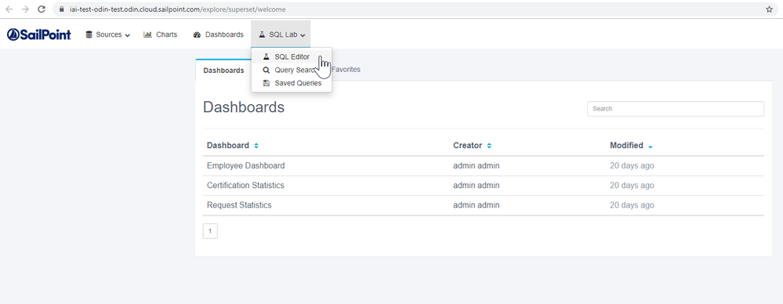783x304 pixels.
Task: Click the Dashboards gauge icon
Action: [x=197, y=34]
